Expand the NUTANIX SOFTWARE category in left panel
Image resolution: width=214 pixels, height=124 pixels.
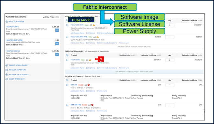[x=7, y=70]
